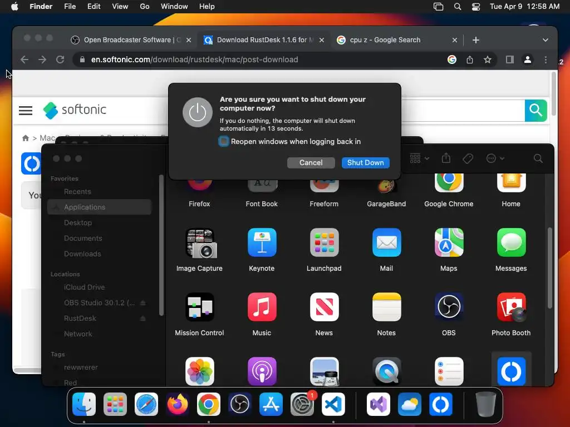
Task: Open Mail app in Finder
Action: (386, 242)
